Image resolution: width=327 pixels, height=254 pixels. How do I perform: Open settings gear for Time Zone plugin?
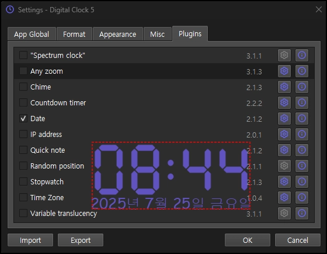284,197
